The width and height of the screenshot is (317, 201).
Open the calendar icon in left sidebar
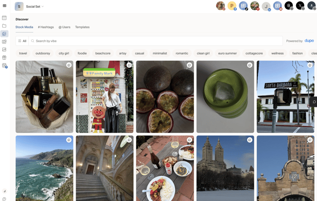pyautogui.click(x=4, y=18)
